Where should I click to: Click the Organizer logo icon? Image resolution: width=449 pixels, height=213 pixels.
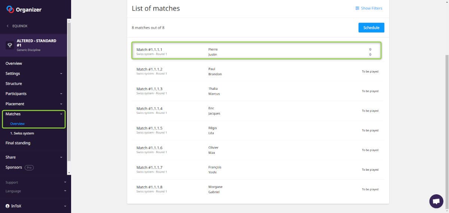10,9
